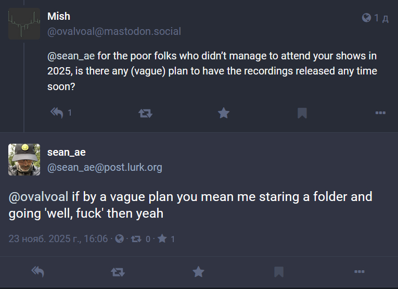398x289 pixels.
Task: Boost Mish's post about recordings
Action: coord(146,112)
